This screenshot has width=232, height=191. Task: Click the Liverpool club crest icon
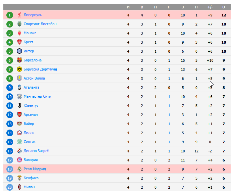(19, 15)
